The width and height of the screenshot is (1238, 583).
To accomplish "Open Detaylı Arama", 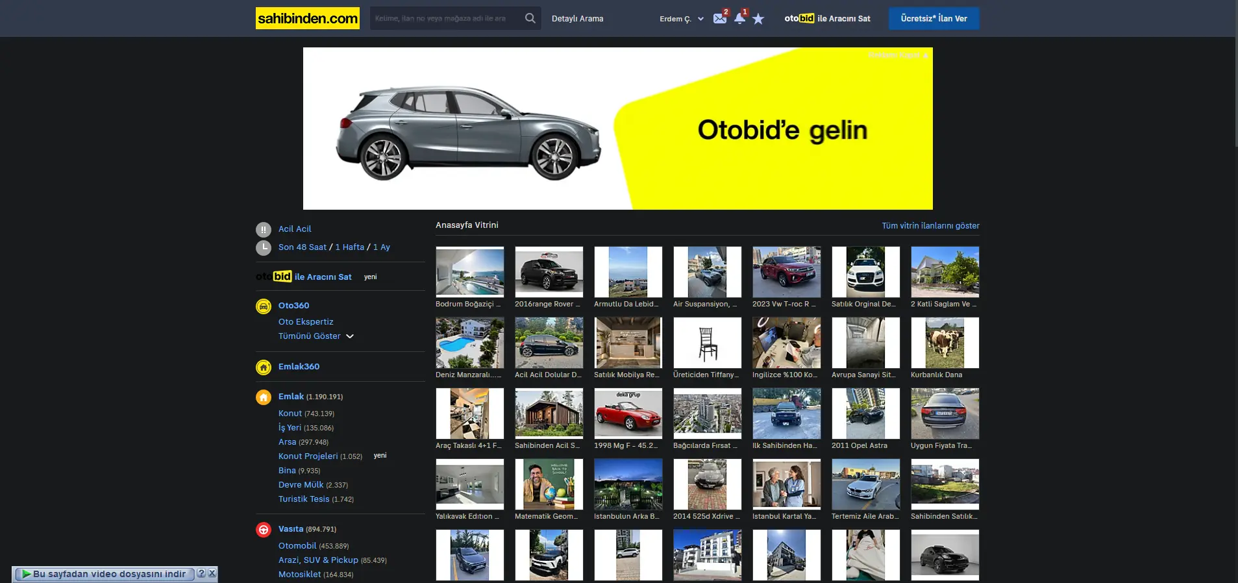I will tap(577, 19).
